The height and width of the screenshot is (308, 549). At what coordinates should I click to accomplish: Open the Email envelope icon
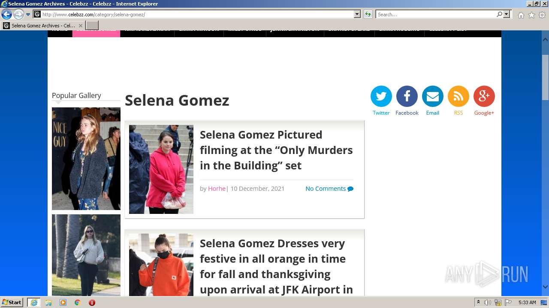click(432, 96)
